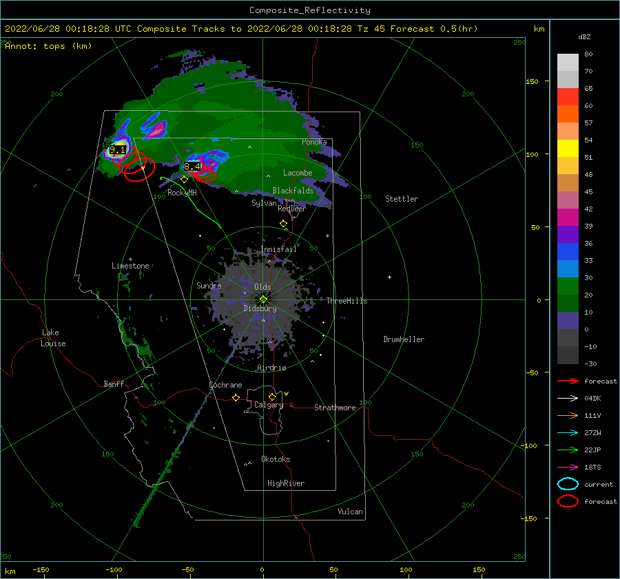This screenshot has height=579, width=620.
Task: Click the Didsbury city label
Action: 260,308
